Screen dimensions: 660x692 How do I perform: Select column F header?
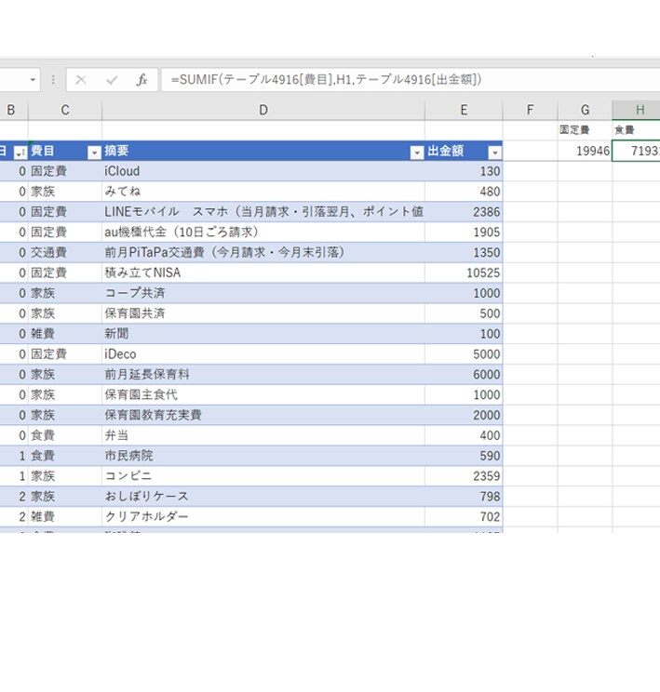(530, 110)
